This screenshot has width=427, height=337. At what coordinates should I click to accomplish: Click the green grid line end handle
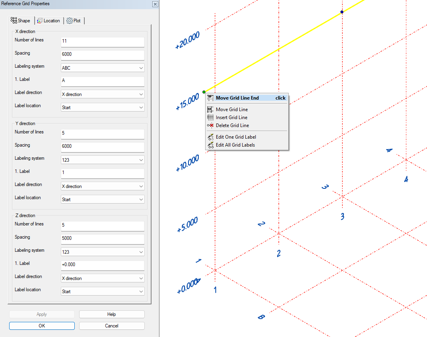click(204, 92)
